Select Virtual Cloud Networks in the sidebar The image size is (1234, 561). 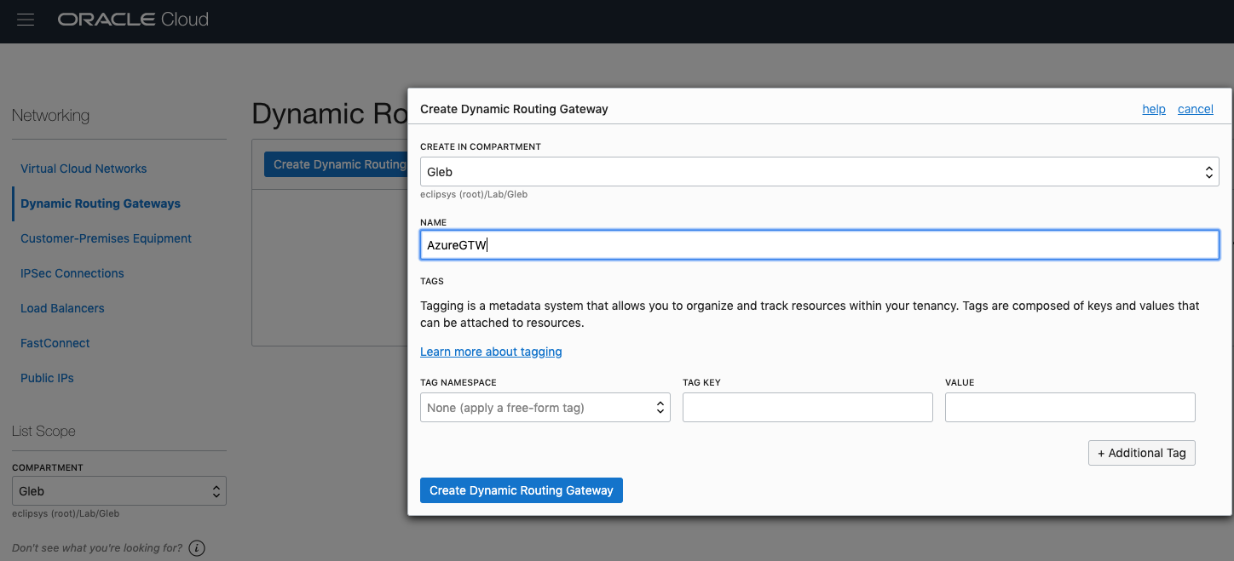[83, 168]
